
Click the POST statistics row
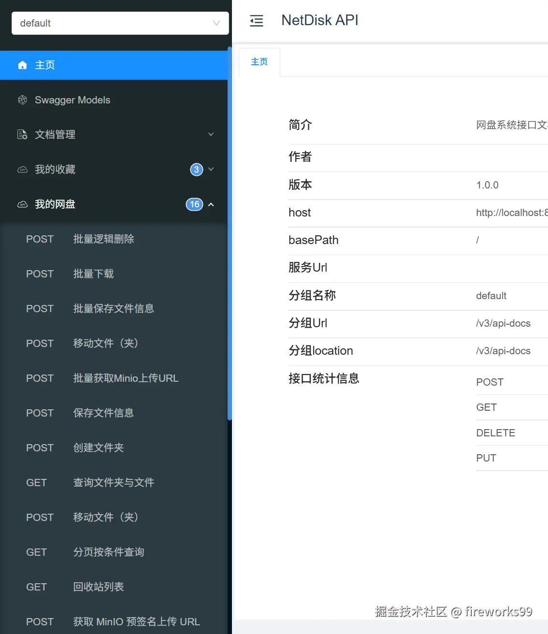[512, 382]
